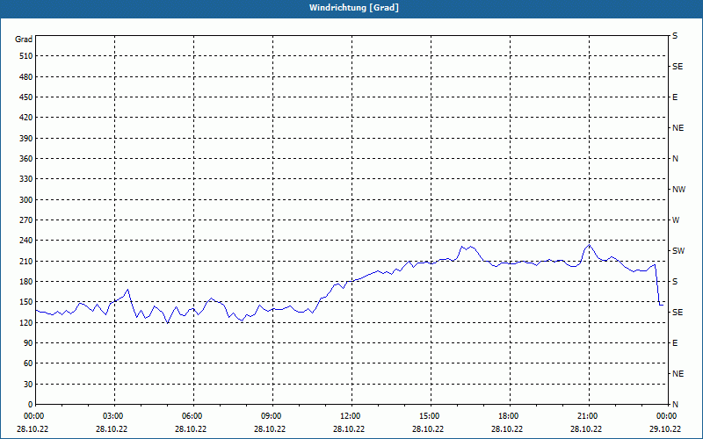Click the 180 y-axis tick label
The image size is (703, 439).
tap(26, 282)
